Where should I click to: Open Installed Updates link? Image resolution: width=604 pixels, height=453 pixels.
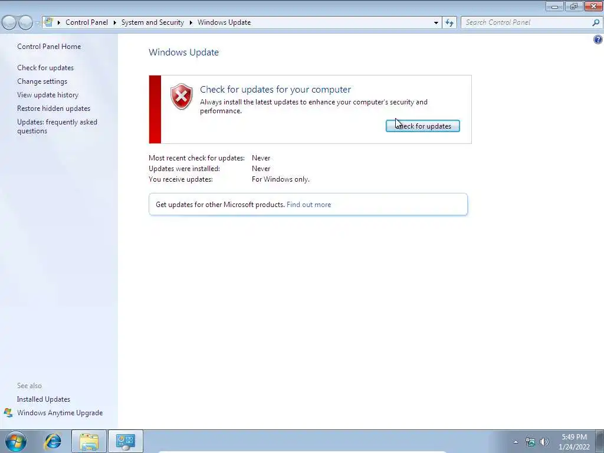click(44, 399)
